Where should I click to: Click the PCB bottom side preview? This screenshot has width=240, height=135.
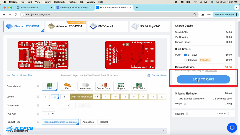[130, 55]
